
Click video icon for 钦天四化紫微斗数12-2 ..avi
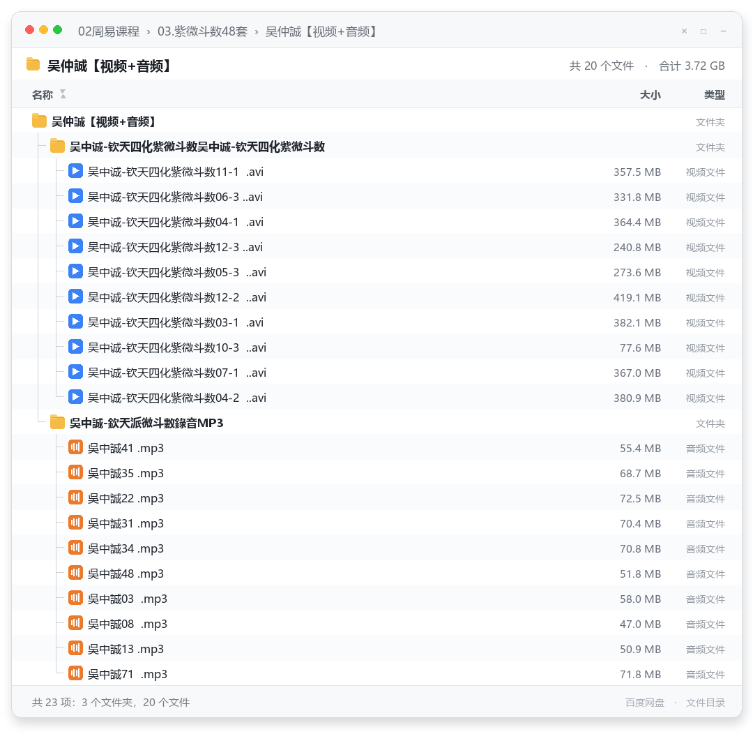pos(75,297)
